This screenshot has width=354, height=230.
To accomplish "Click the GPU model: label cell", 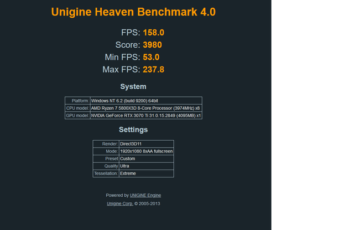I will (x=77, y=116).
